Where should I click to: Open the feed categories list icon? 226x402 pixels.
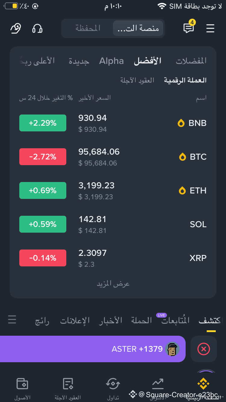12,319
